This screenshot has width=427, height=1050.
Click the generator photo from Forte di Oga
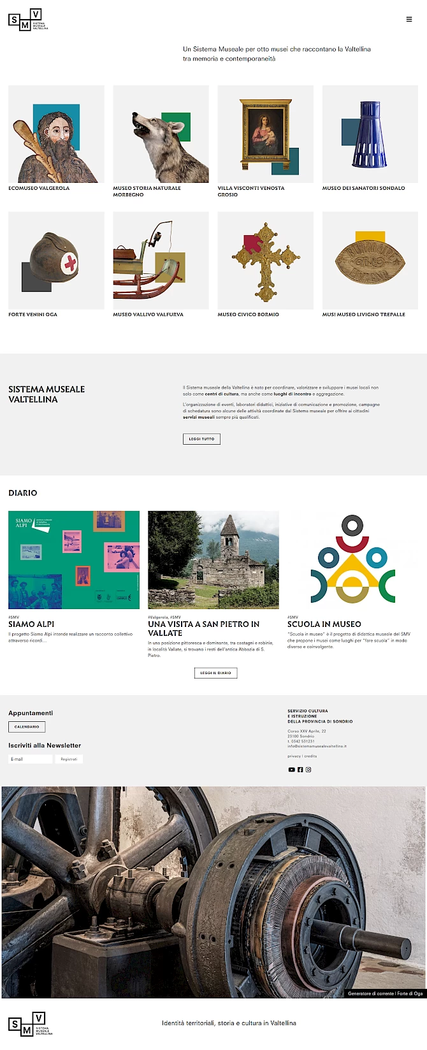point(213,892)
